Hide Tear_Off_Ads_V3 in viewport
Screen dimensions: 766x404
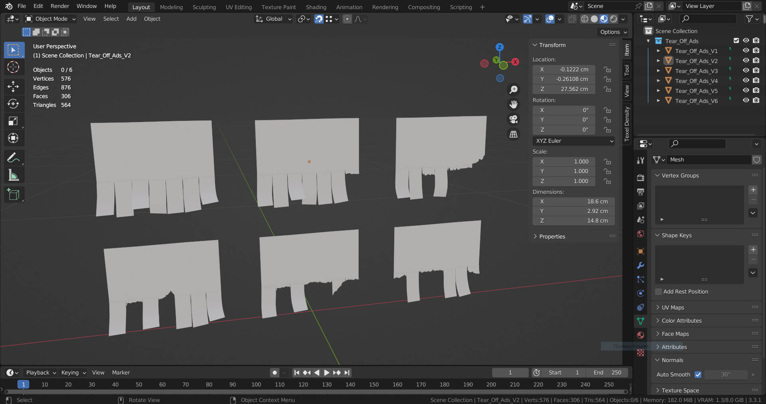[x=746, y=71]
